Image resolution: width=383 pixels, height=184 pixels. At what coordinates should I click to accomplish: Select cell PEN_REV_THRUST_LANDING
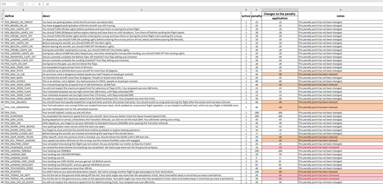(23, 140)
